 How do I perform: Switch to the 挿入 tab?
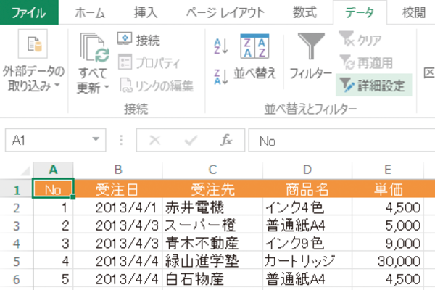pyautogui.click(x=146, y=13)
